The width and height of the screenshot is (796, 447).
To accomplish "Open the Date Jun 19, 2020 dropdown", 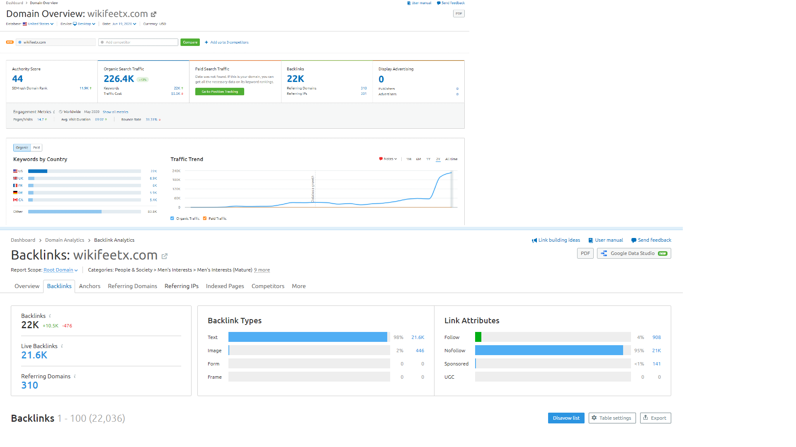I will (x=124, y=24).
